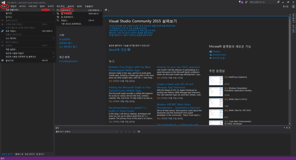Screen dimensions: 296x160
Task: Open news article Kickstart Your Project
Action: [129, 69]
